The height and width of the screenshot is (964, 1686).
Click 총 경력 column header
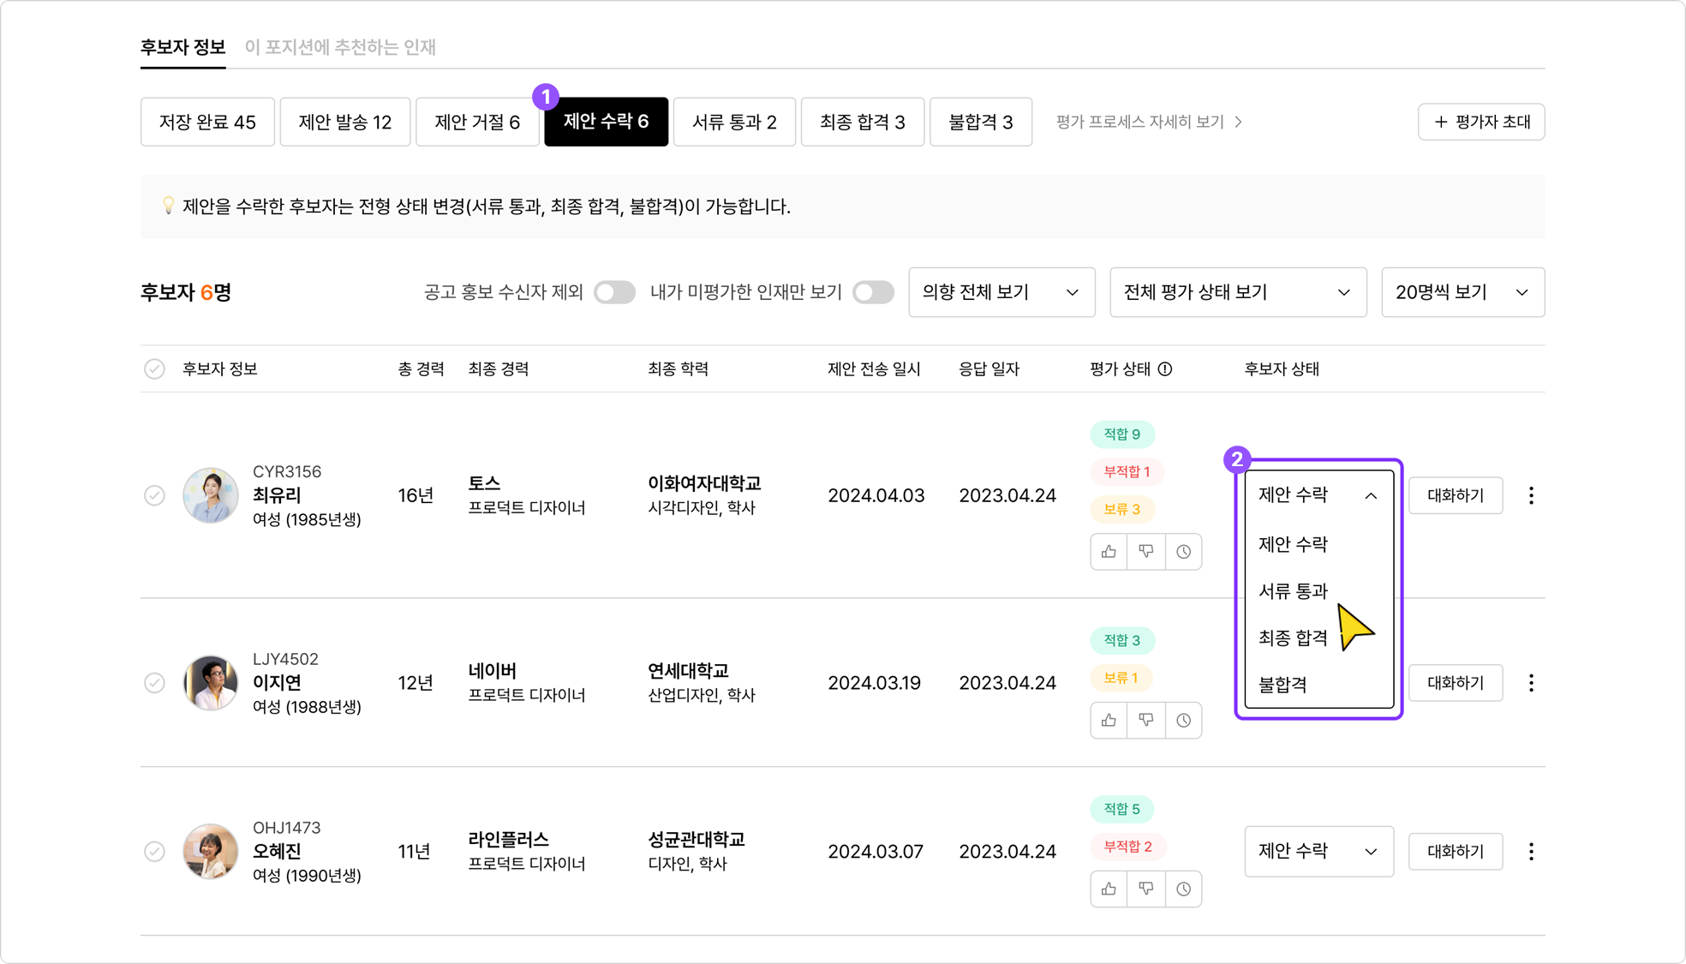pos(421,369)
